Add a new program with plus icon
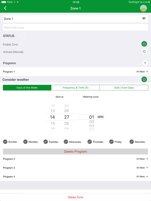The image size is (151, 201). click(x=145, y=63)
